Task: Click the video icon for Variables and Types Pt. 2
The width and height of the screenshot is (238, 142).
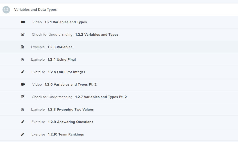Action: click(x=23, y=84)
